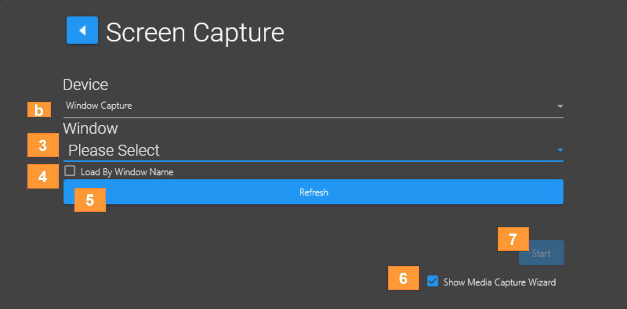Open the Device dropdown showing Window Capture
Viewport: 627px width, 309px height.
click(310, 106)
